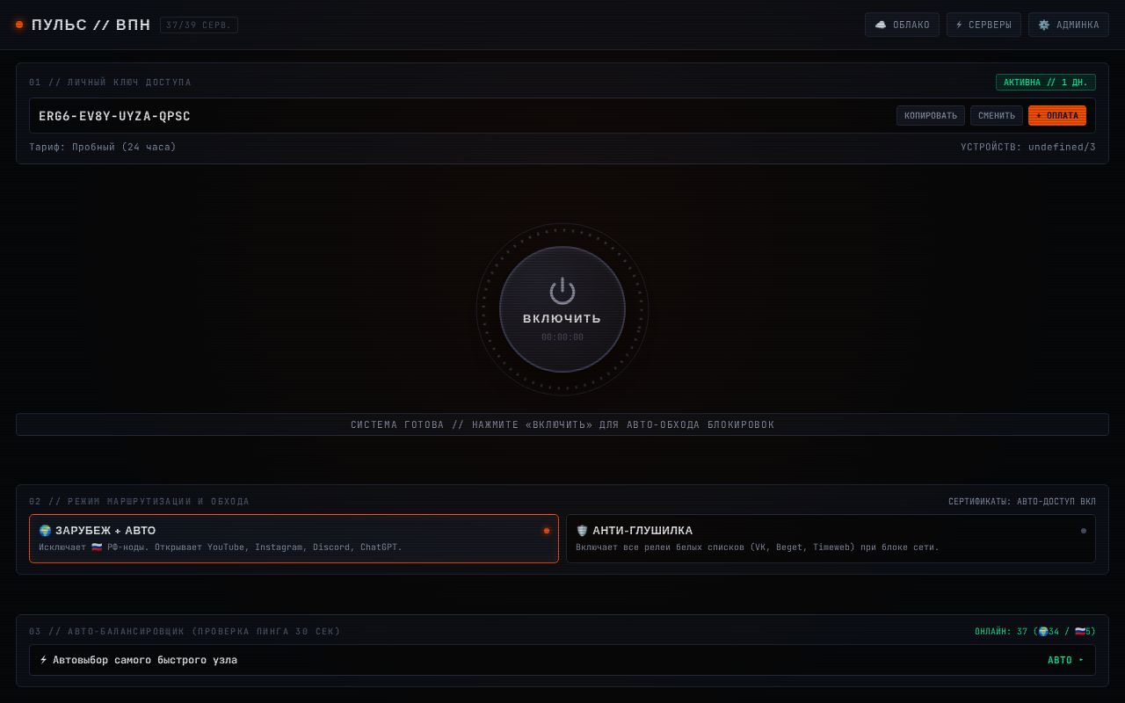This screenshot has width=1125, height=703.
Task: Expand the Автовыбор самого быстрого узла dropdown
Action: 562,660
